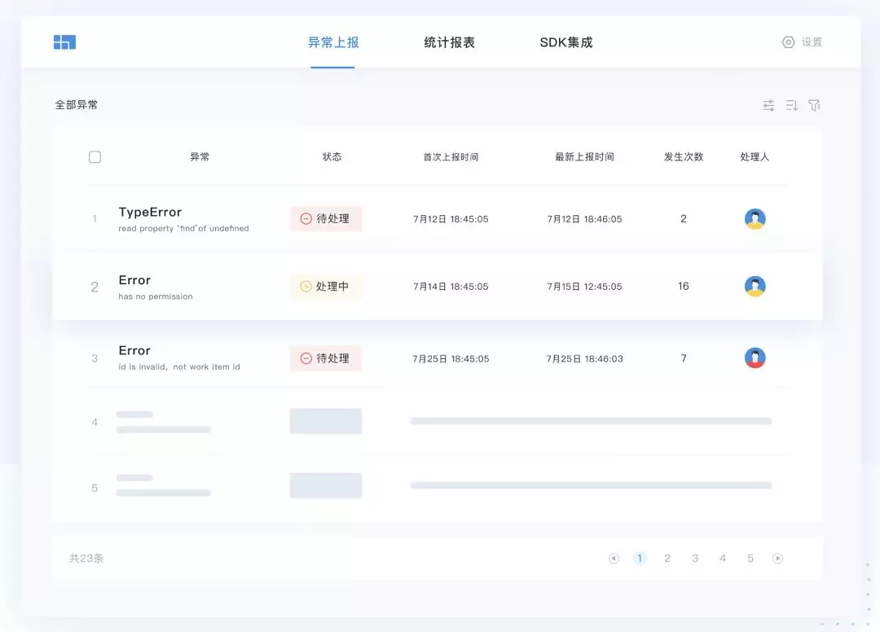Viewport: 880px width, 632px height.
Task: Click 待处理 status badge for TypeError
Action: (x=326, y=219)
